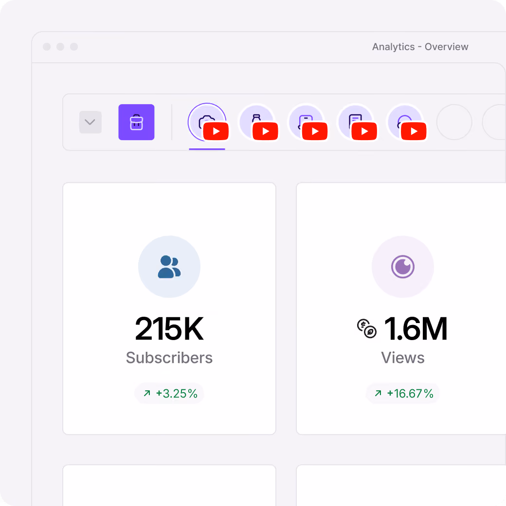This screenshot has height=506, width=506.
Task: Click the blue Subscribers people icon
Action: tap(169, 267)
